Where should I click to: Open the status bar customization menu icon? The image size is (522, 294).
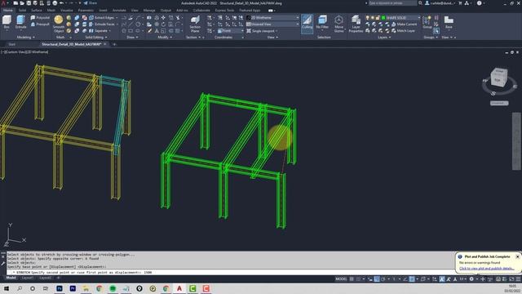coord(518,279)
